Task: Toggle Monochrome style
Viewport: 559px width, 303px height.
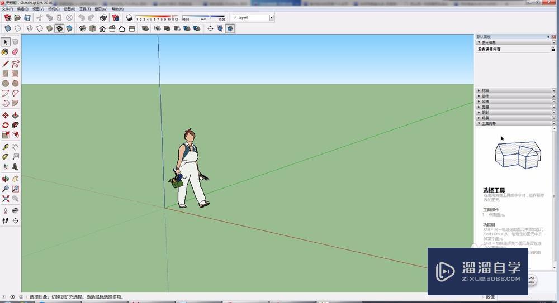Action: tap(69, 28)
